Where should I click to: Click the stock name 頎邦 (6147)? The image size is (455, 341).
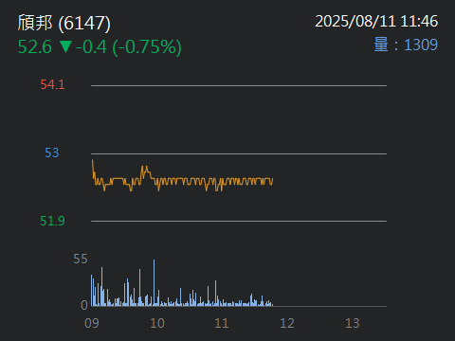(x=64, y=23)
